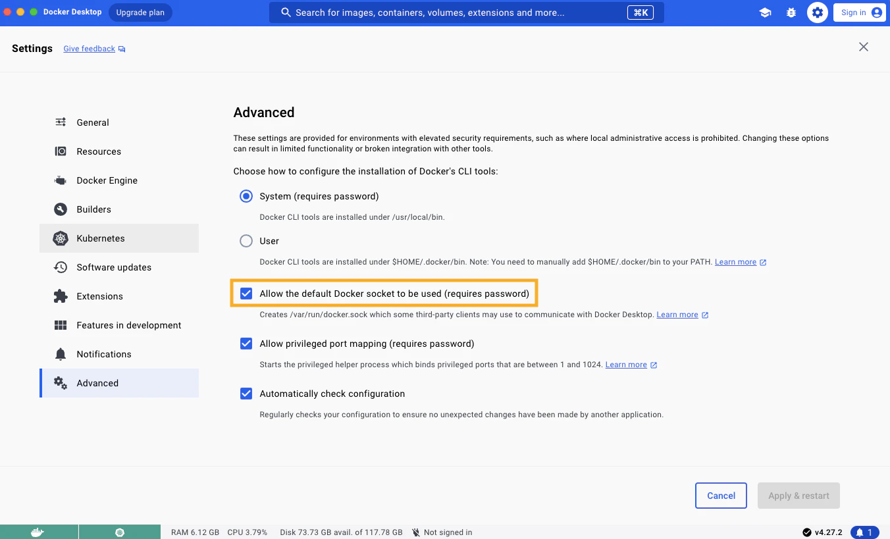Click the Settings gear icon in header

818,13
